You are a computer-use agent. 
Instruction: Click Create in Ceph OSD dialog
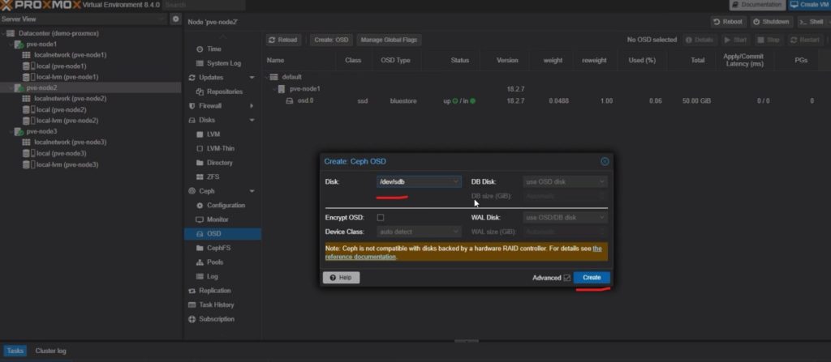[592, 278]
